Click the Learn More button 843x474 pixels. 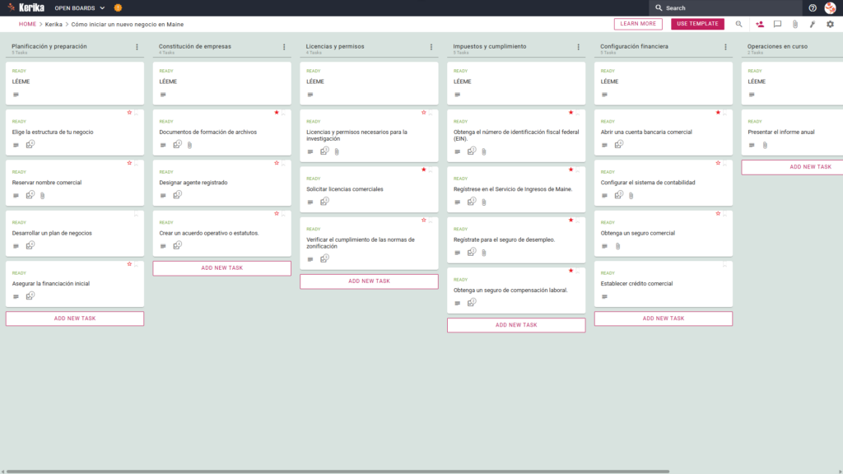tap(638, 24)
